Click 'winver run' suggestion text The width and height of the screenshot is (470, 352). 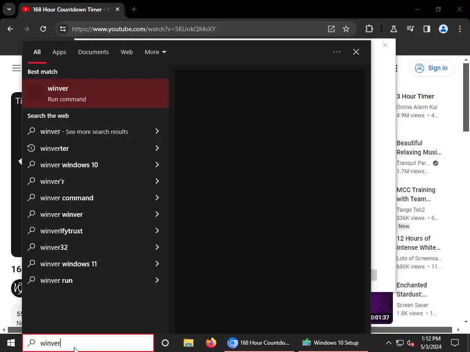pyautogui.click(x=56, y=280)
